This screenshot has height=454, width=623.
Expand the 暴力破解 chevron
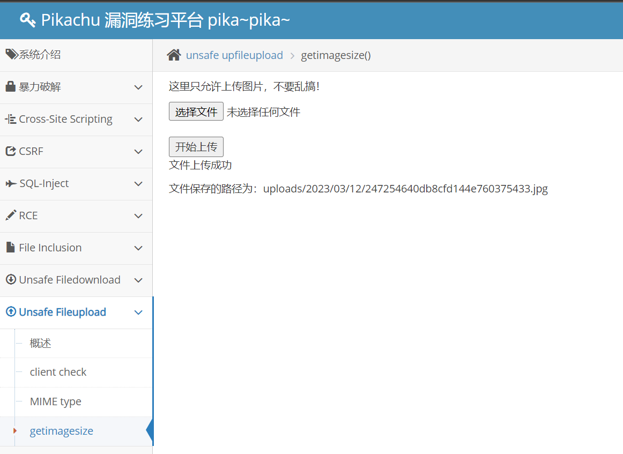tap(138, 87)
